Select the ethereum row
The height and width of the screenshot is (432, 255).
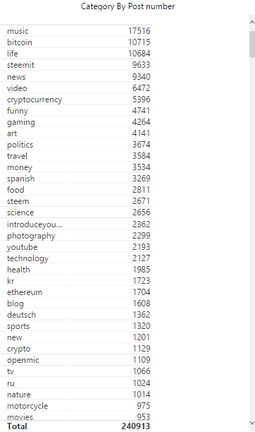click(77, 292)
